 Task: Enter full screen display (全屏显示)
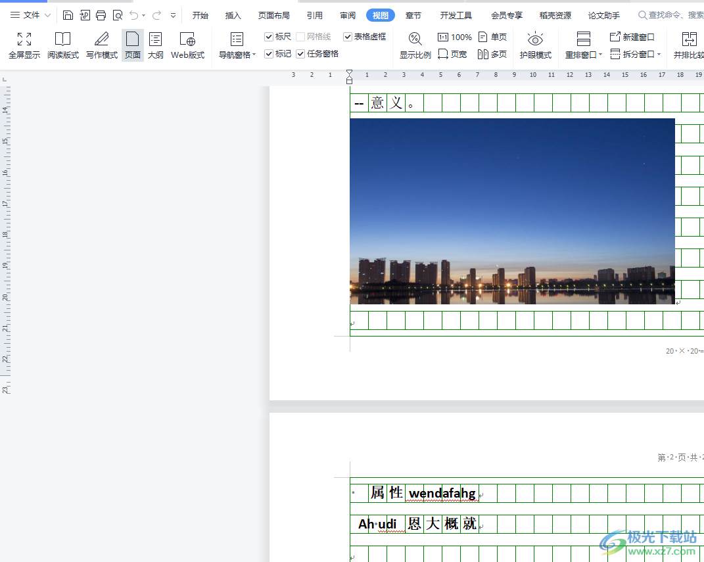[x=24, y=45]
